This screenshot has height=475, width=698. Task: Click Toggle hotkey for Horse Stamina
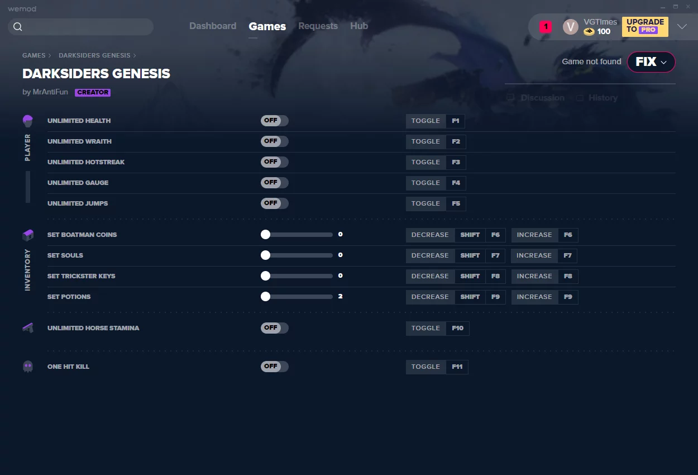coord(426,328)
